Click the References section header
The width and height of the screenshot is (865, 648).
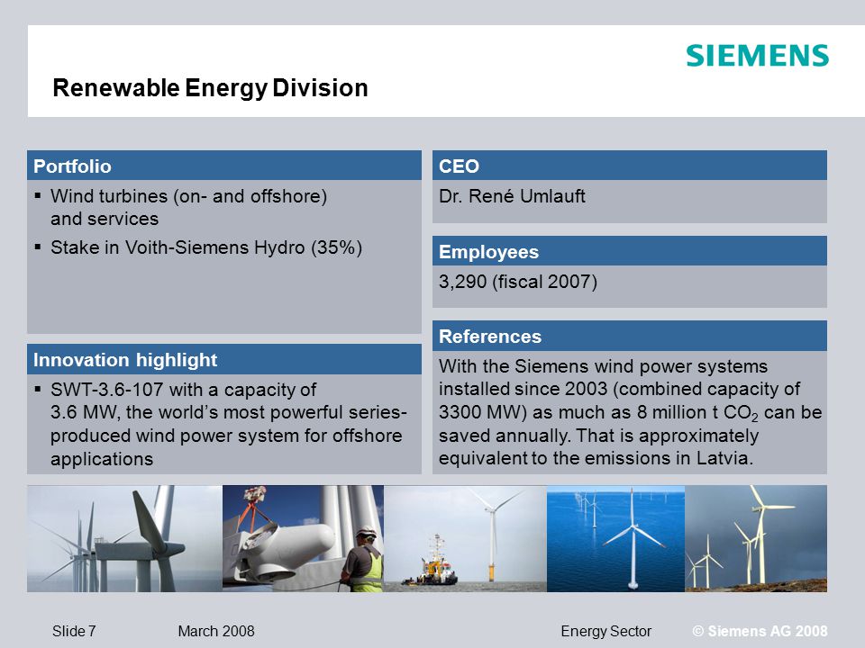[630, 336]
